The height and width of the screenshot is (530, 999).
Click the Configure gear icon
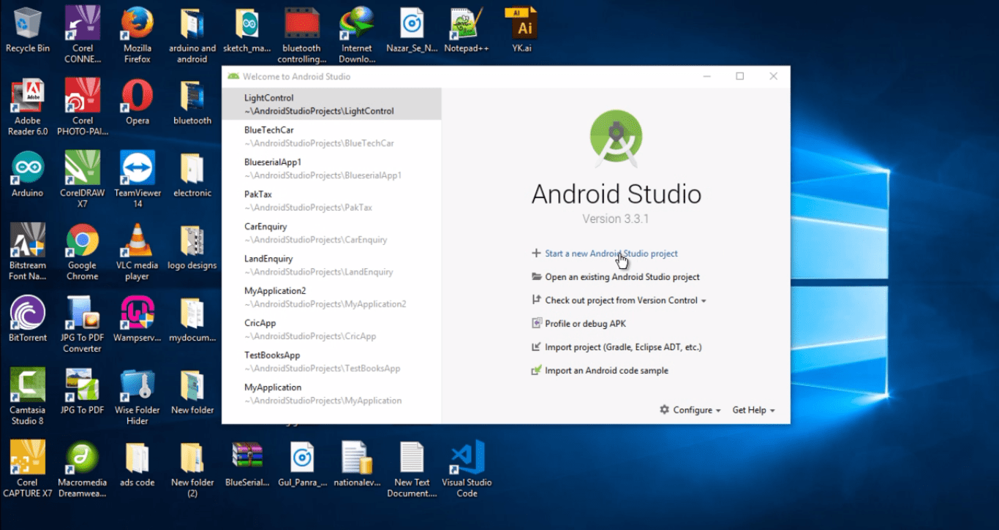664,410
